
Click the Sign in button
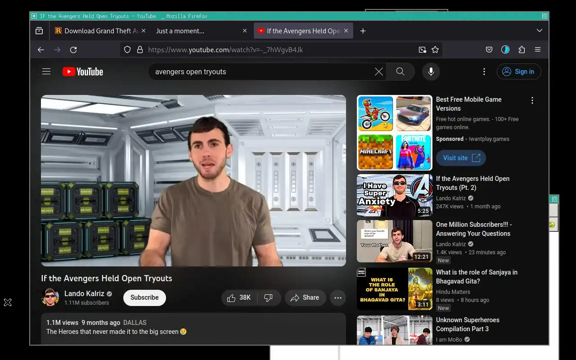coord(519,72)
